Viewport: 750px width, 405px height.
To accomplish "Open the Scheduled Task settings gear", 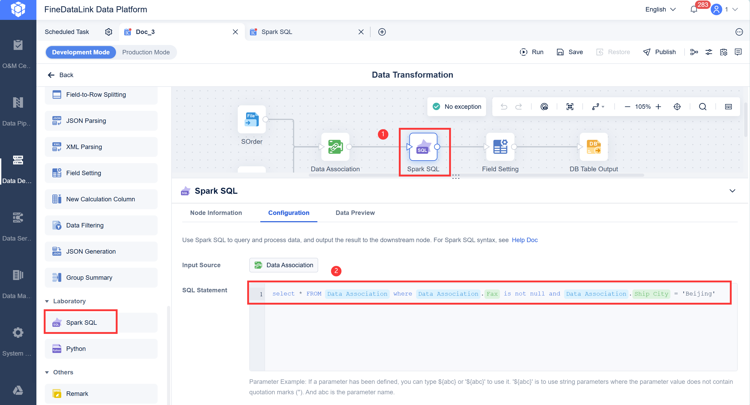I will click(109, 32).
